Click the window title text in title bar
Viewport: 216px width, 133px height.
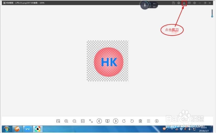[x=25, y=3]
